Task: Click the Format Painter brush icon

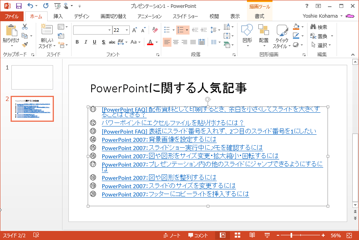Action: click(x=25, y=45)
